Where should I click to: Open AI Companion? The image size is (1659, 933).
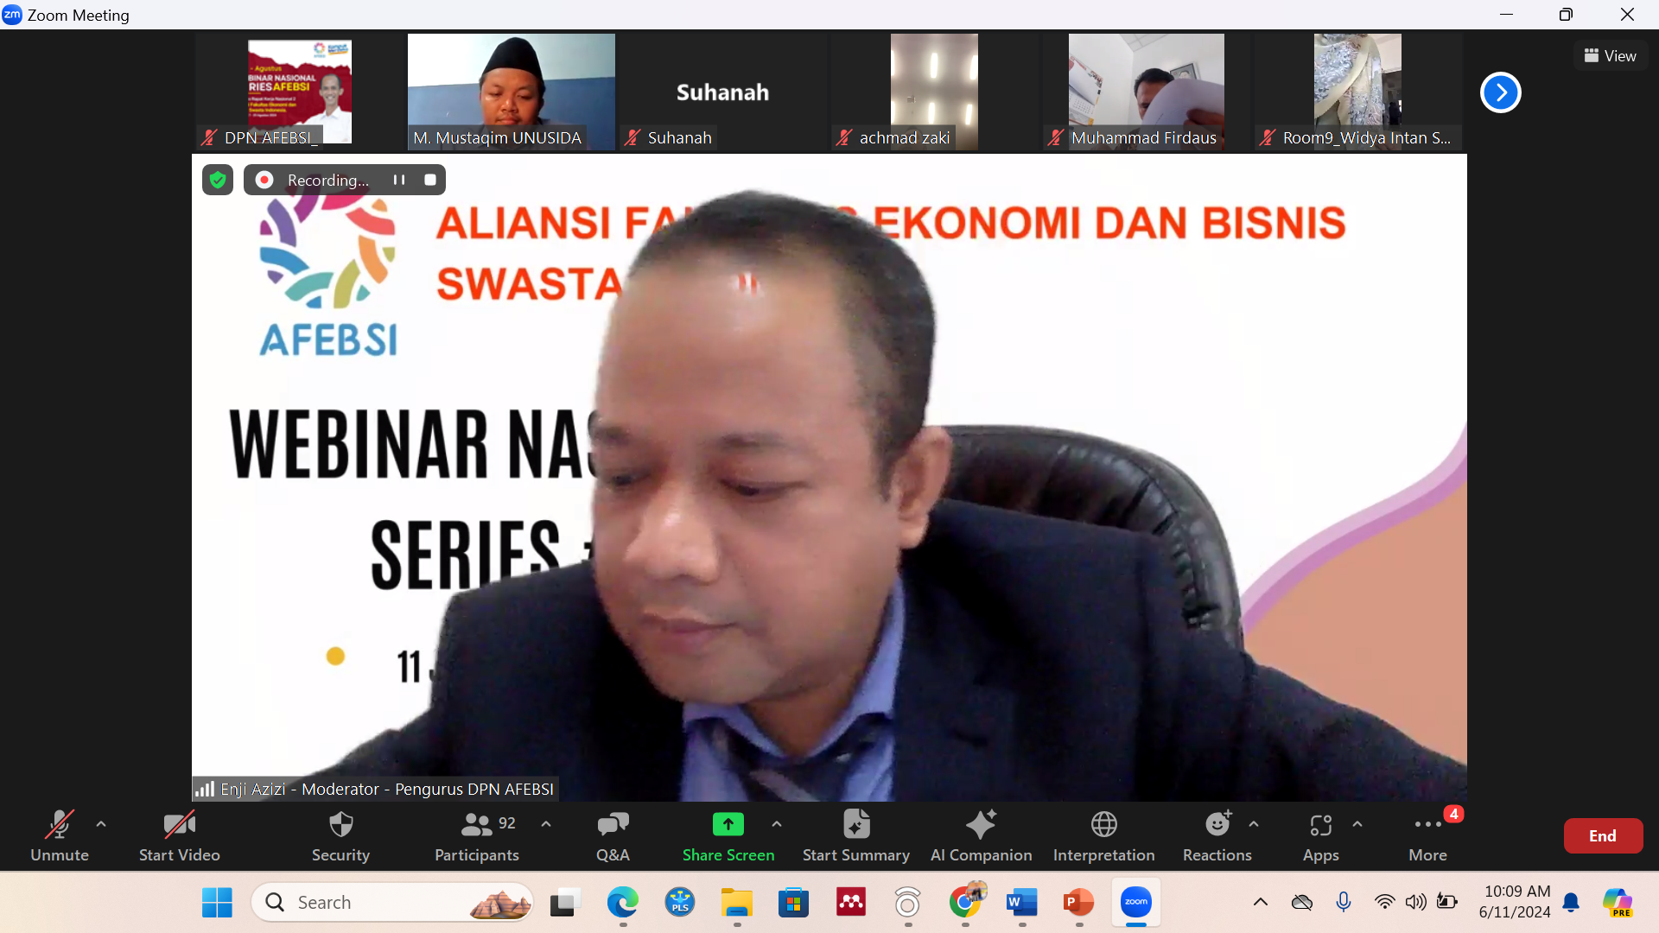coord(981,835)
